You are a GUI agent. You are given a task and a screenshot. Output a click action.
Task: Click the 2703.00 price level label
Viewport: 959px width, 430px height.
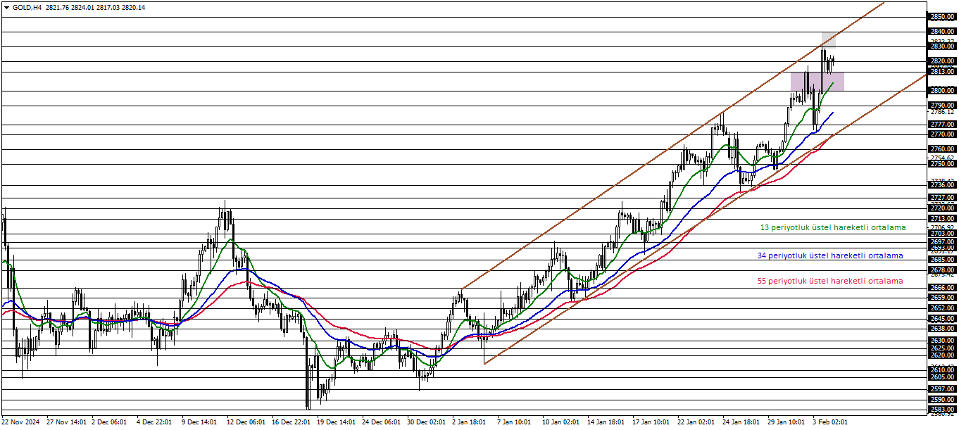click(942, 234)
